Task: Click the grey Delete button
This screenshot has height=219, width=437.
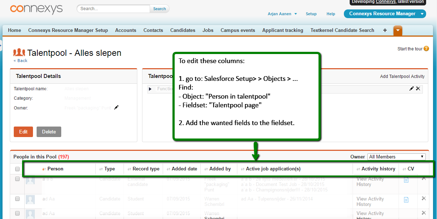Action: click(49, 132)
